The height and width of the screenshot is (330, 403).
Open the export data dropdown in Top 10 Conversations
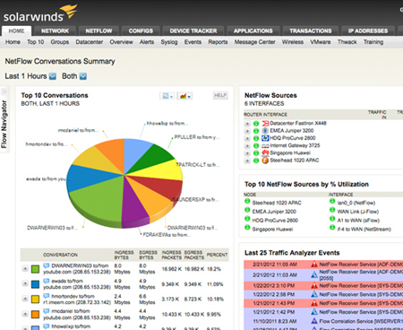click(167, 96)
